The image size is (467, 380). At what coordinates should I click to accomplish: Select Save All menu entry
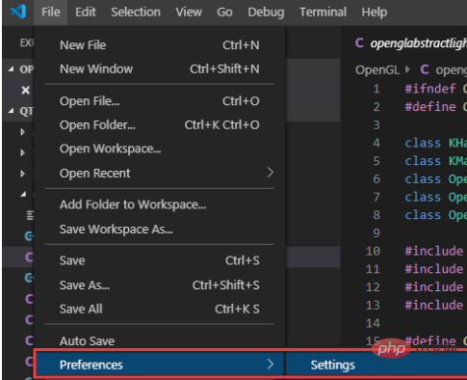pyautogui.click(x=160, y=309)
